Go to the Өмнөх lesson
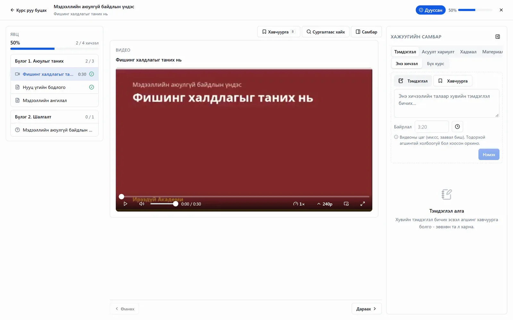This screenshot has height=320, width=513. tap(125, 309)
